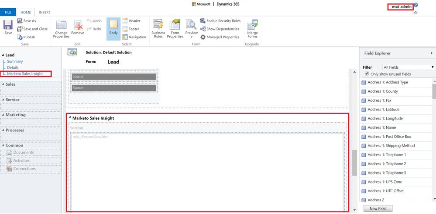Select the second Spacer element

pyautogui.click(x=114, y=88)
